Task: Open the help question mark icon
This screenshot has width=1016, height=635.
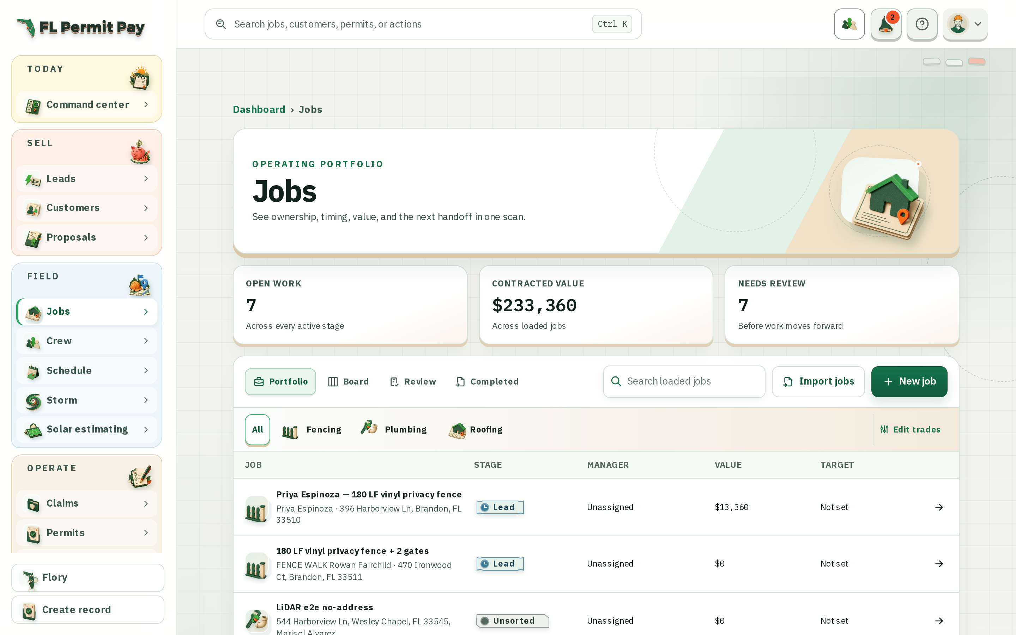Action: (x=921, y=24)
